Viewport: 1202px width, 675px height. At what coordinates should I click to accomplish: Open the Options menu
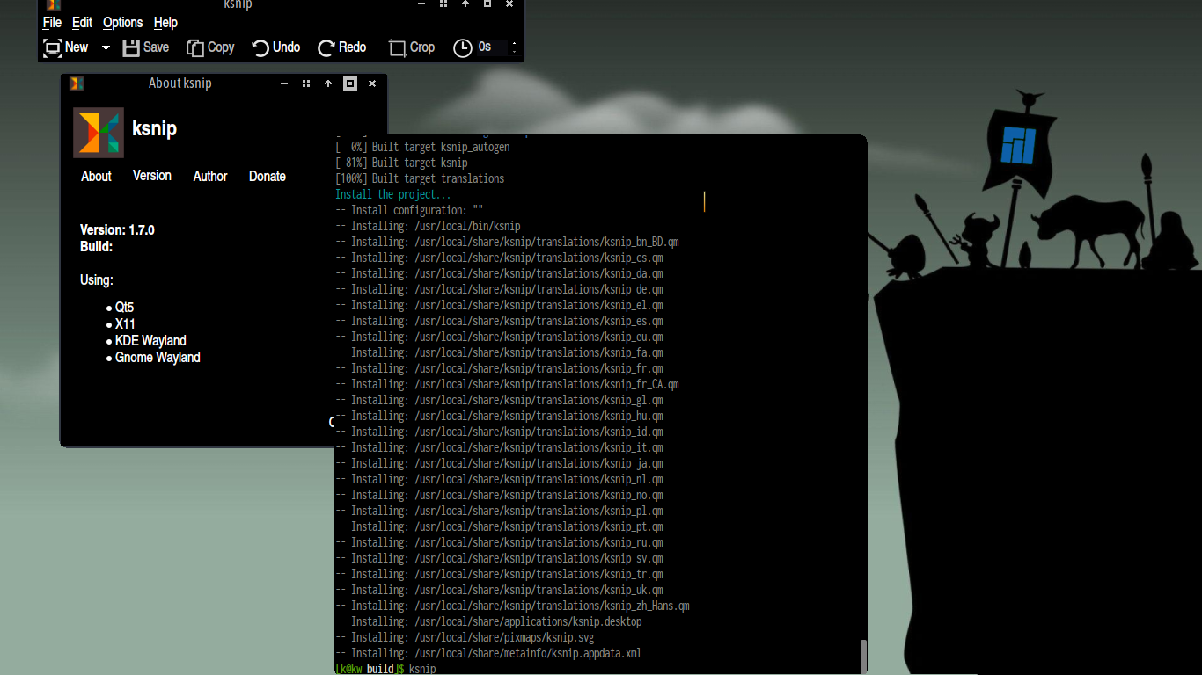tap(122, 22)
